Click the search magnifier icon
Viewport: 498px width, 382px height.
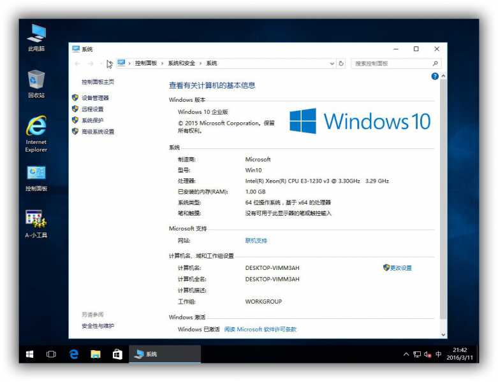[x=436, y=64]
